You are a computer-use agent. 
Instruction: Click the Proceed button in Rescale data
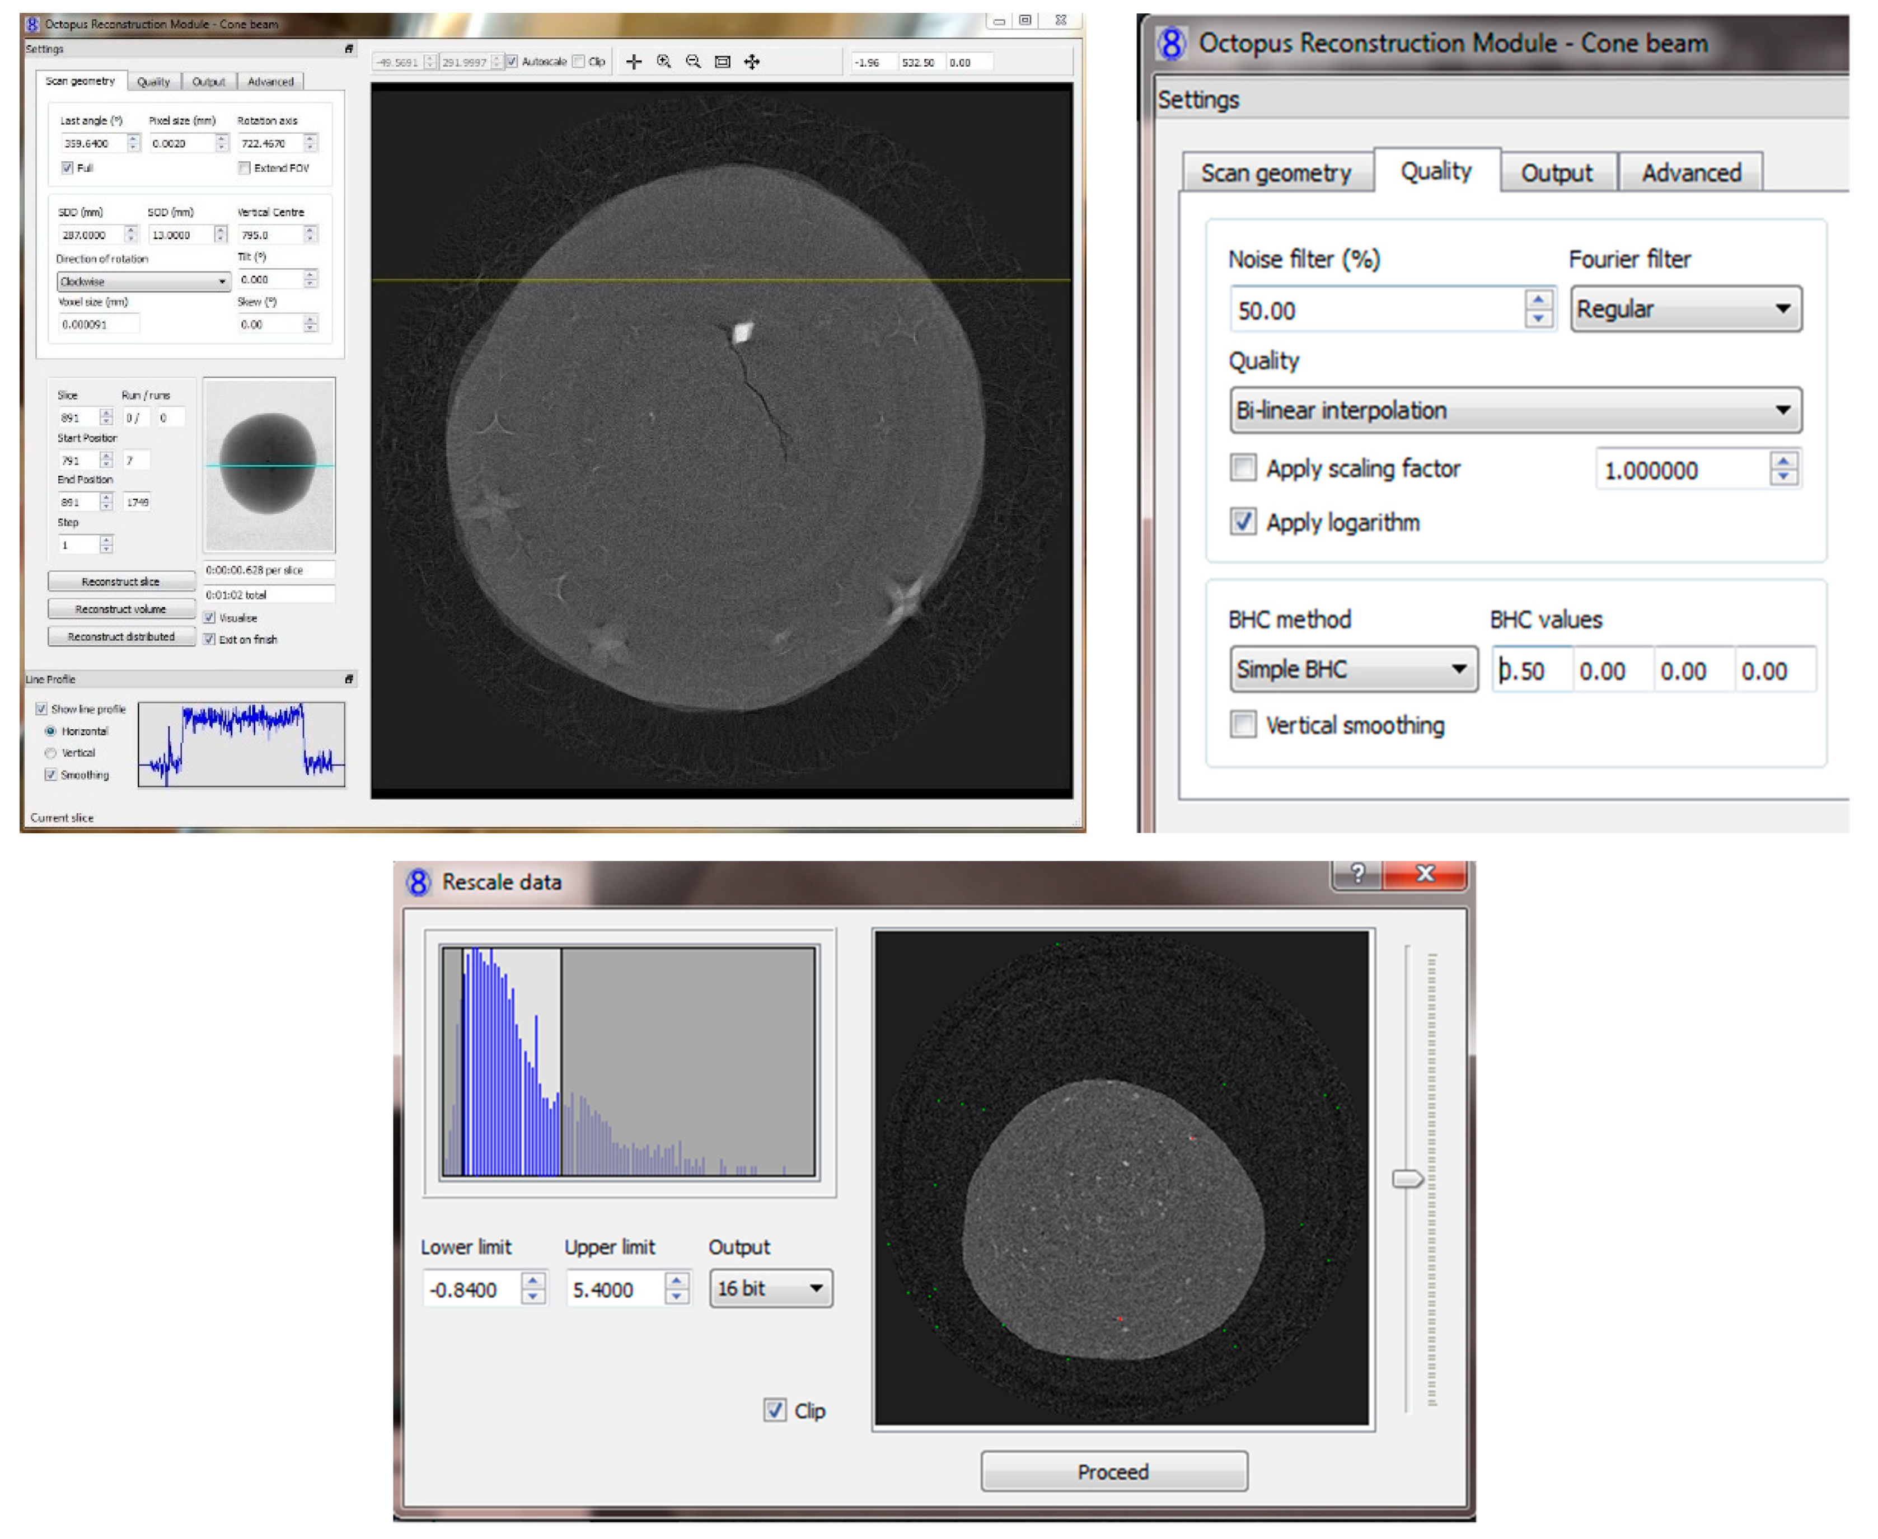tap(1114, 1472)
